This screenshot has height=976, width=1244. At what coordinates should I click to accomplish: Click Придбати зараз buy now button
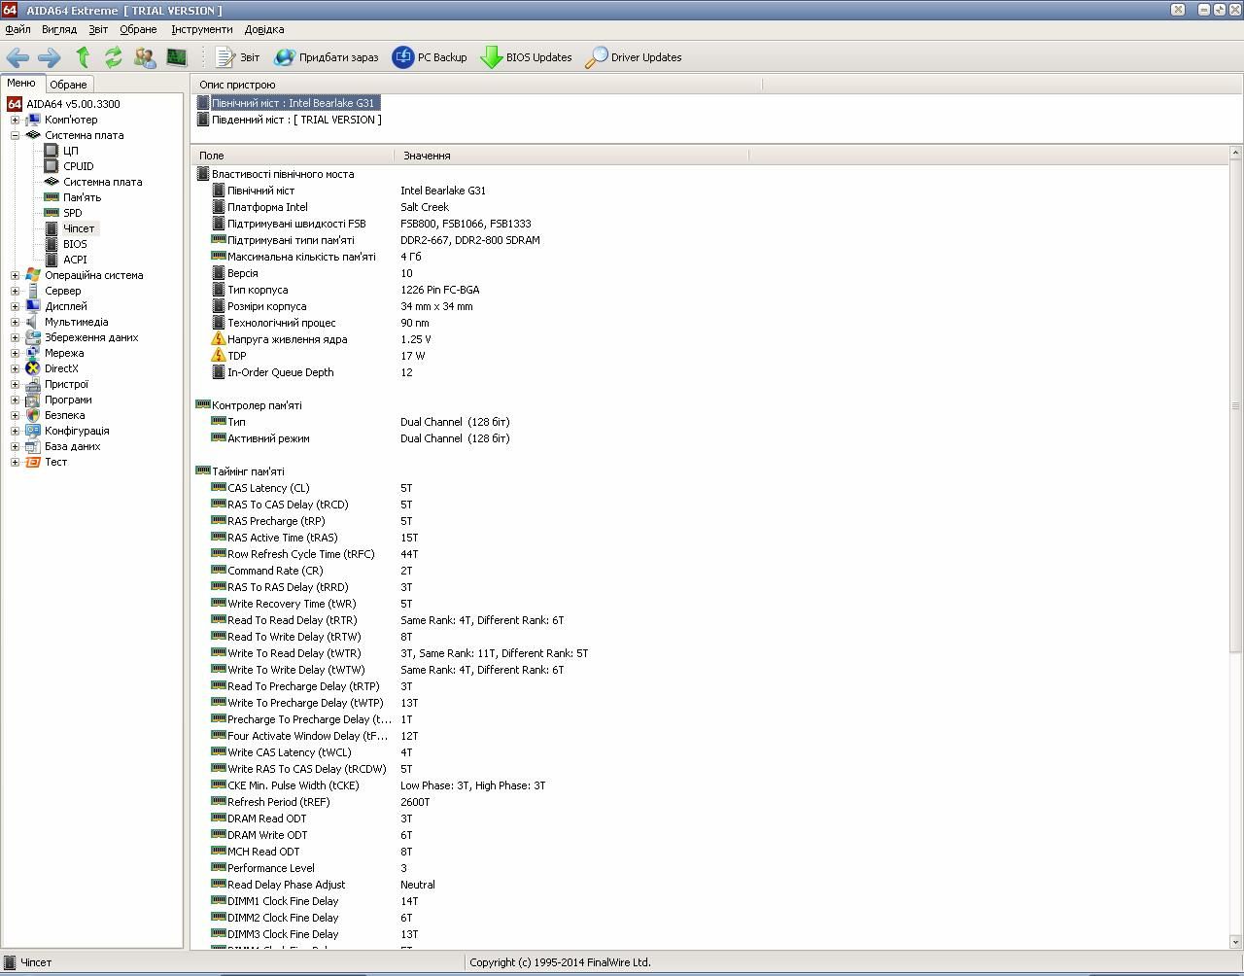pos(327,57)
